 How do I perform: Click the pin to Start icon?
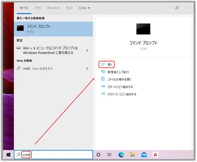click(x=103, y=86)
